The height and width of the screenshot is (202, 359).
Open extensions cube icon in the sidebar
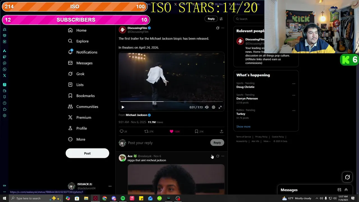[x=4, y=109]
